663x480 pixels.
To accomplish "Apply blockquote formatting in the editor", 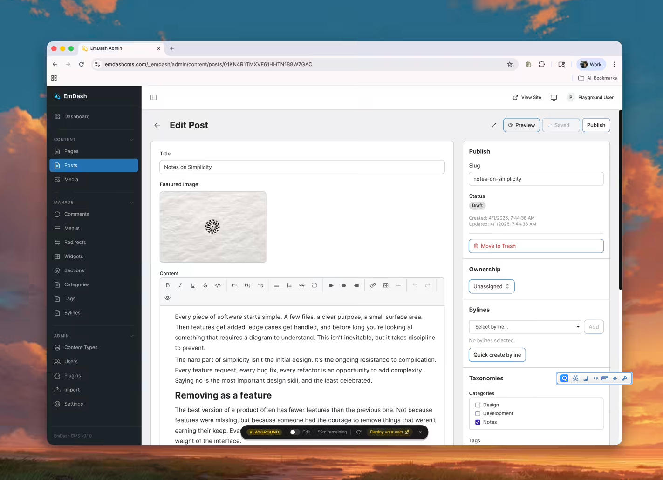I will [x=302, y=285].
